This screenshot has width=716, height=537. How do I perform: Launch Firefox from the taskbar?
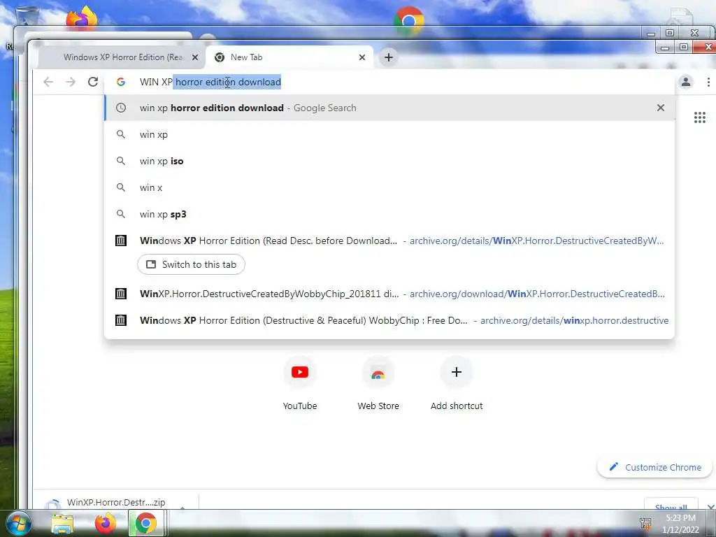coord(105,523)
